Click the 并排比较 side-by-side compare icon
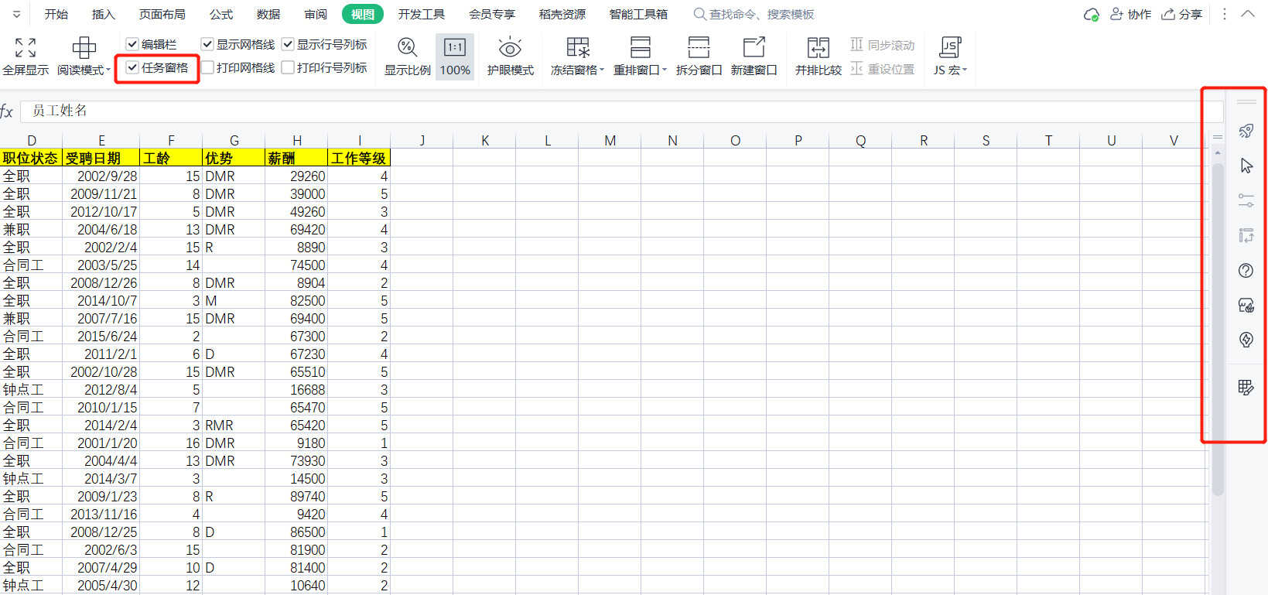 click(x=818, y=48)
